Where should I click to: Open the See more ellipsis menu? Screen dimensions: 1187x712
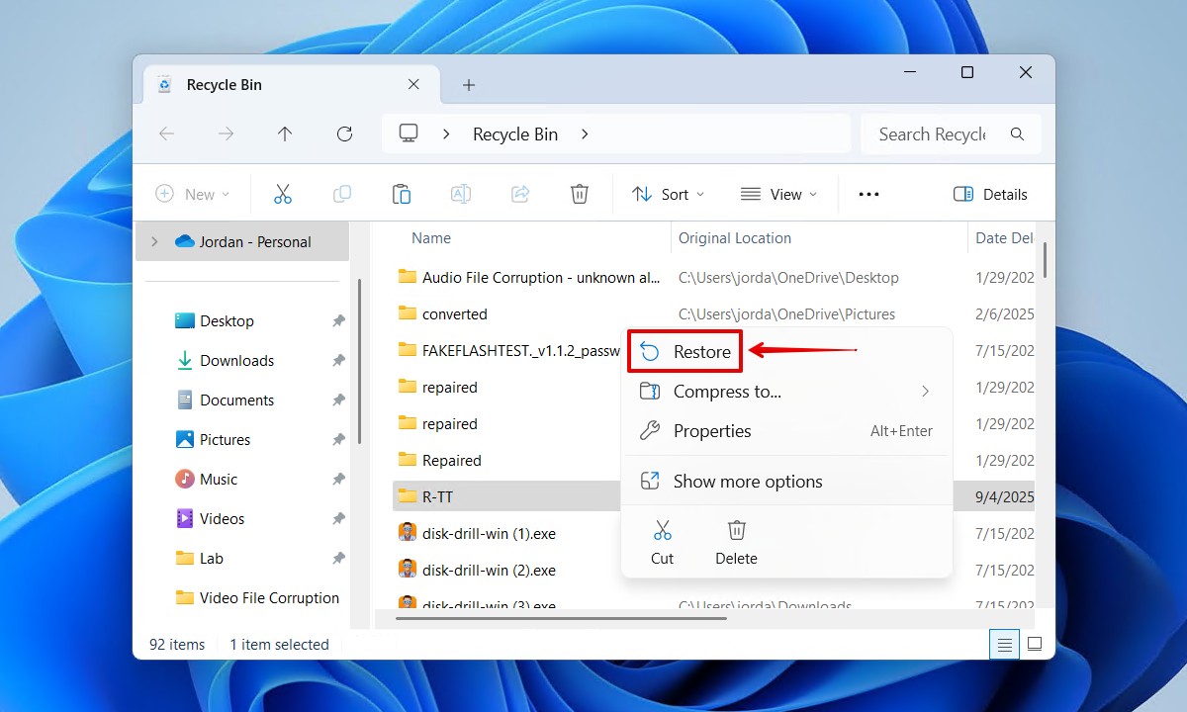868,194
